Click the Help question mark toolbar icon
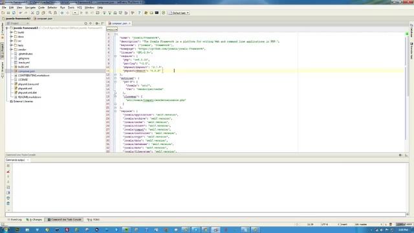 point(140,13)
